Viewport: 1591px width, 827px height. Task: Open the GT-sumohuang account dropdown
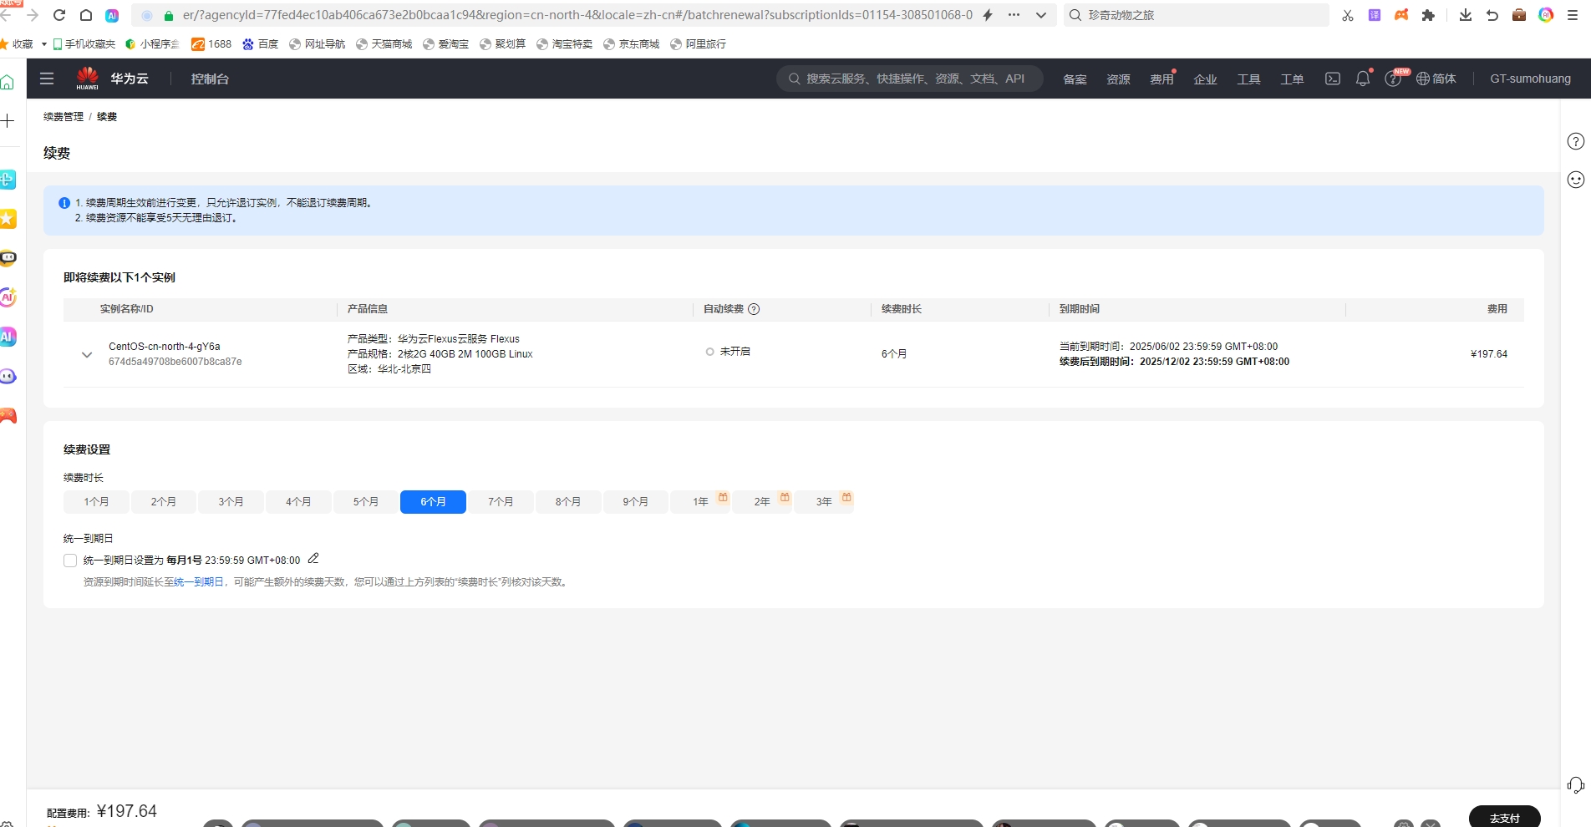coord(1530,79)
